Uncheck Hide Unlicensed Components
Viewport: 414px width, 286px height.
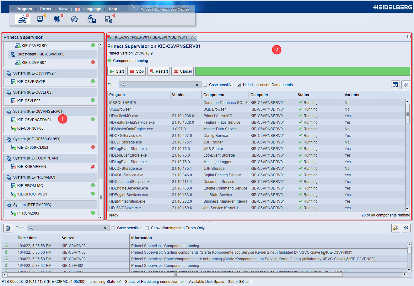pos(239,85)
